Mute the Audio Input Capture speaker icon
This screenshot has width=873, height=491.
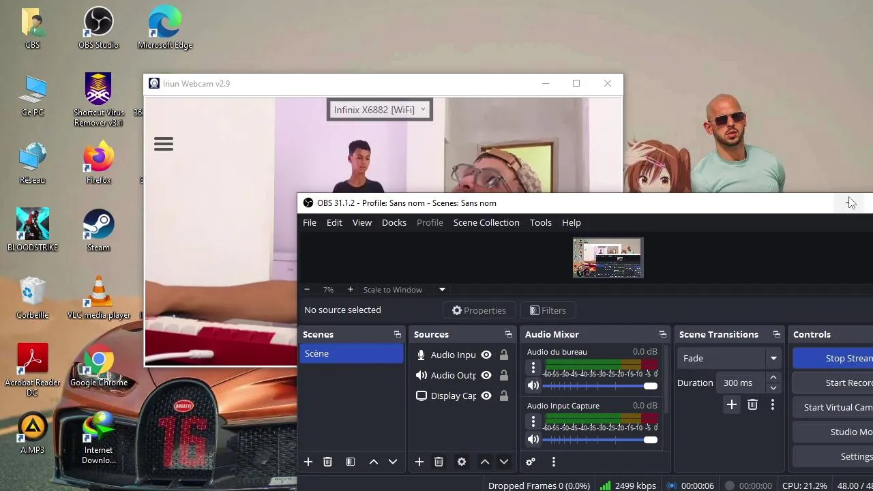[533, 439]
